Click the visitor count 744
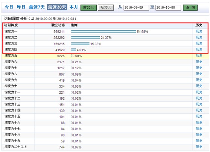This screenshot has height=152, width=210. tap(62, 147)
